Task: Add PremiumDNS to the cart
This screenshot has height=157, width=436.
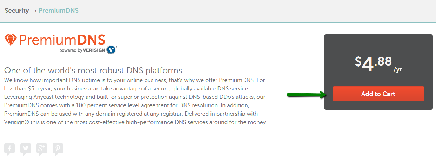Action: [x=378, y=94]
